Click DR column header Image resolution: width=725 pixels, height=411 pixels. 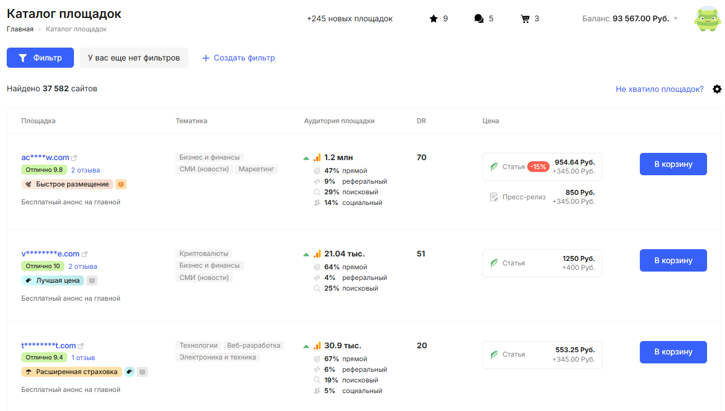(x=421, y=121)
